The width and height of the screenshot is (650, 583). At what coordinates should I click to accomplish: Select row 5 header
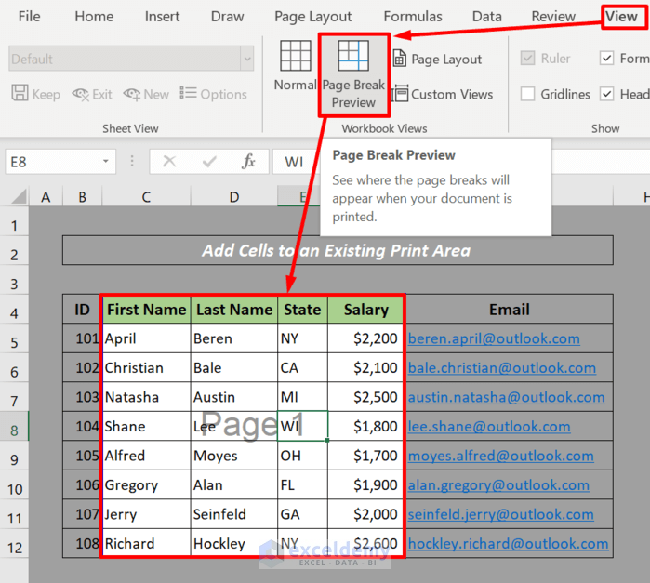[14, 342]
